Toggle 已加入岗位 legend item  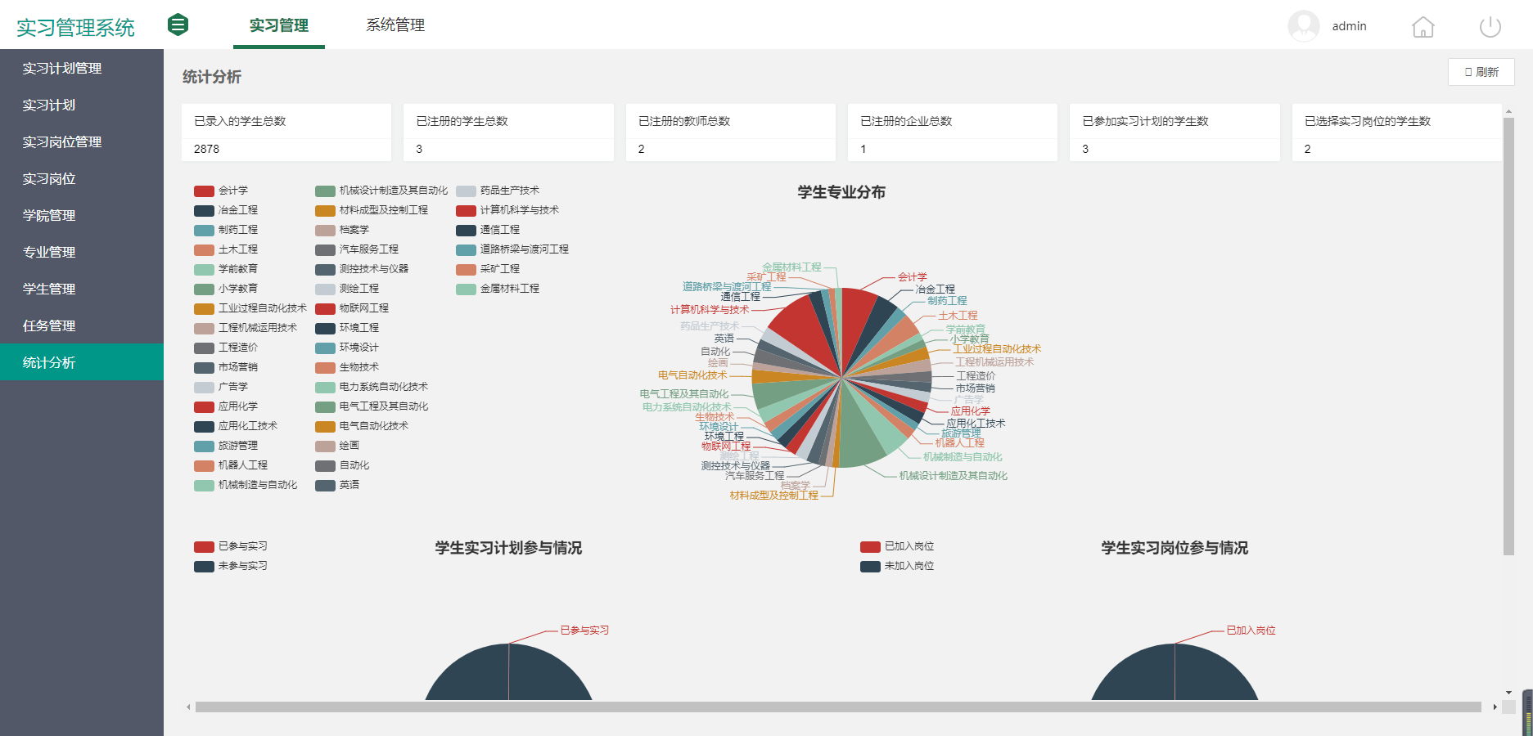pyautogui.click(x=897, y=546)
